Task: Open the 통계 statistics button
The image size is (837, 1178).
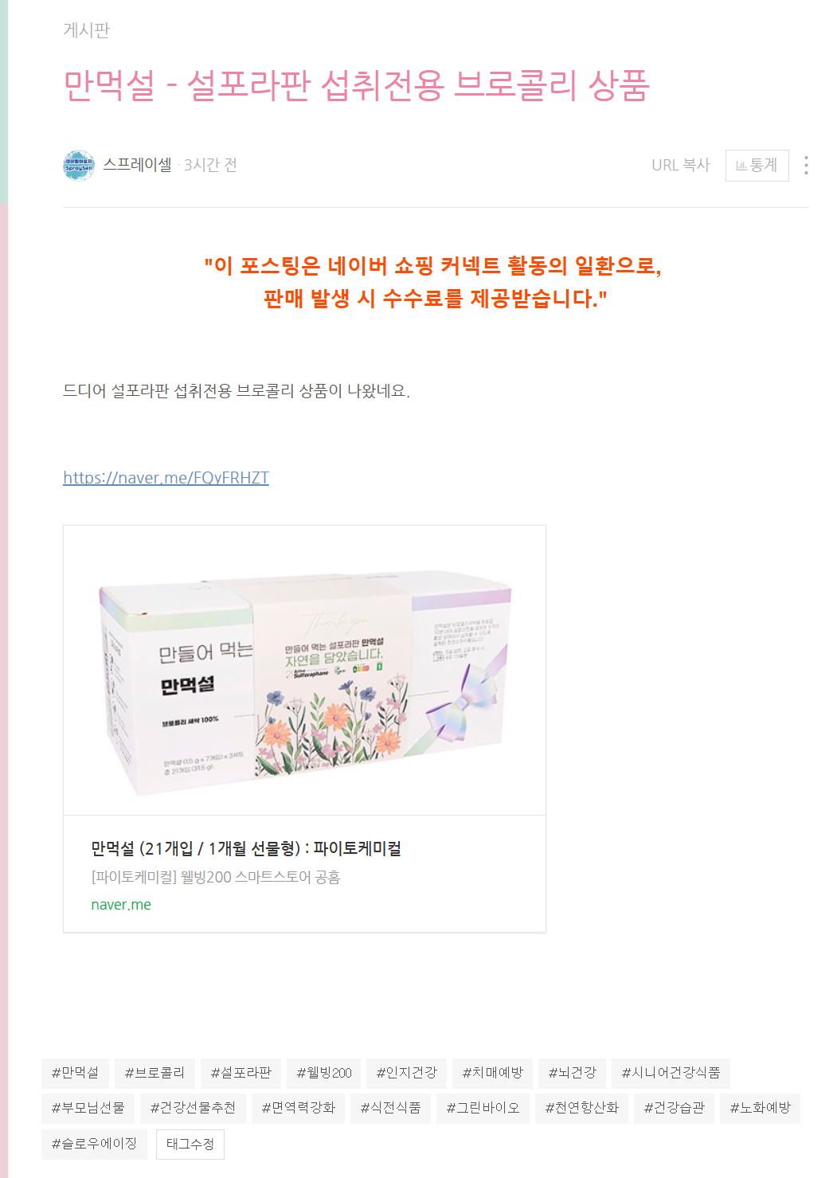Action: pos(757,166)
